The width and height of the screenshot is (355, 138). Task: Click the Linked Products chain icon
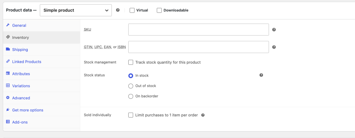pos(8,61)
